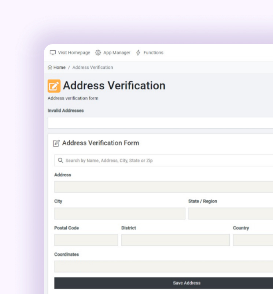Click the orange edit icon beside page title
Screen dimensions: 273x294
(54, 86)
